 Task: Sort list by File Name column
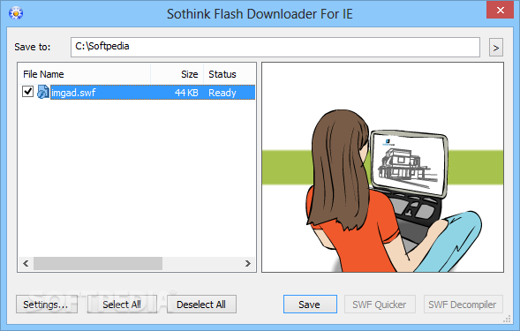pos(84,74)
